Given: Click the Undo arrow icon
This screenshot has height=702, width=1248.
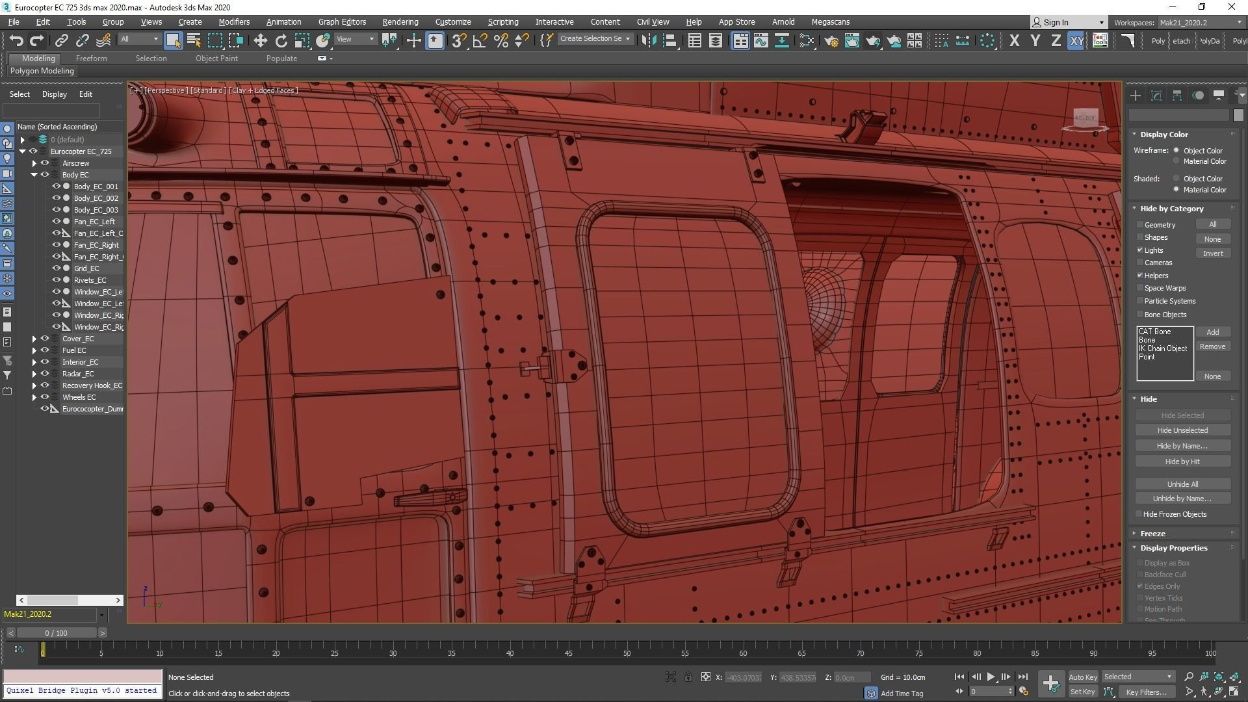Looking at the screenshot, I should tap(16, 41).
